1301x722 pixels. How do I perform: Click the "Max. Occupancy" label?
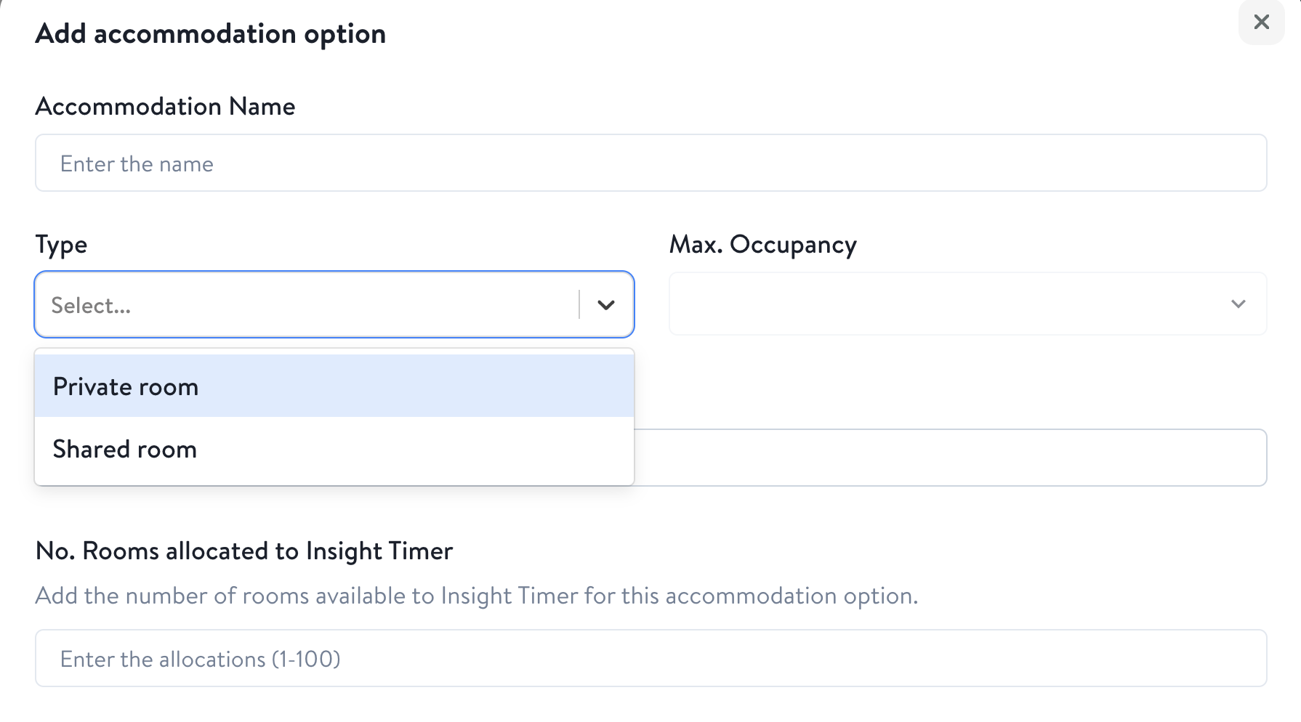pyautogui.click(x=762, y=245)
